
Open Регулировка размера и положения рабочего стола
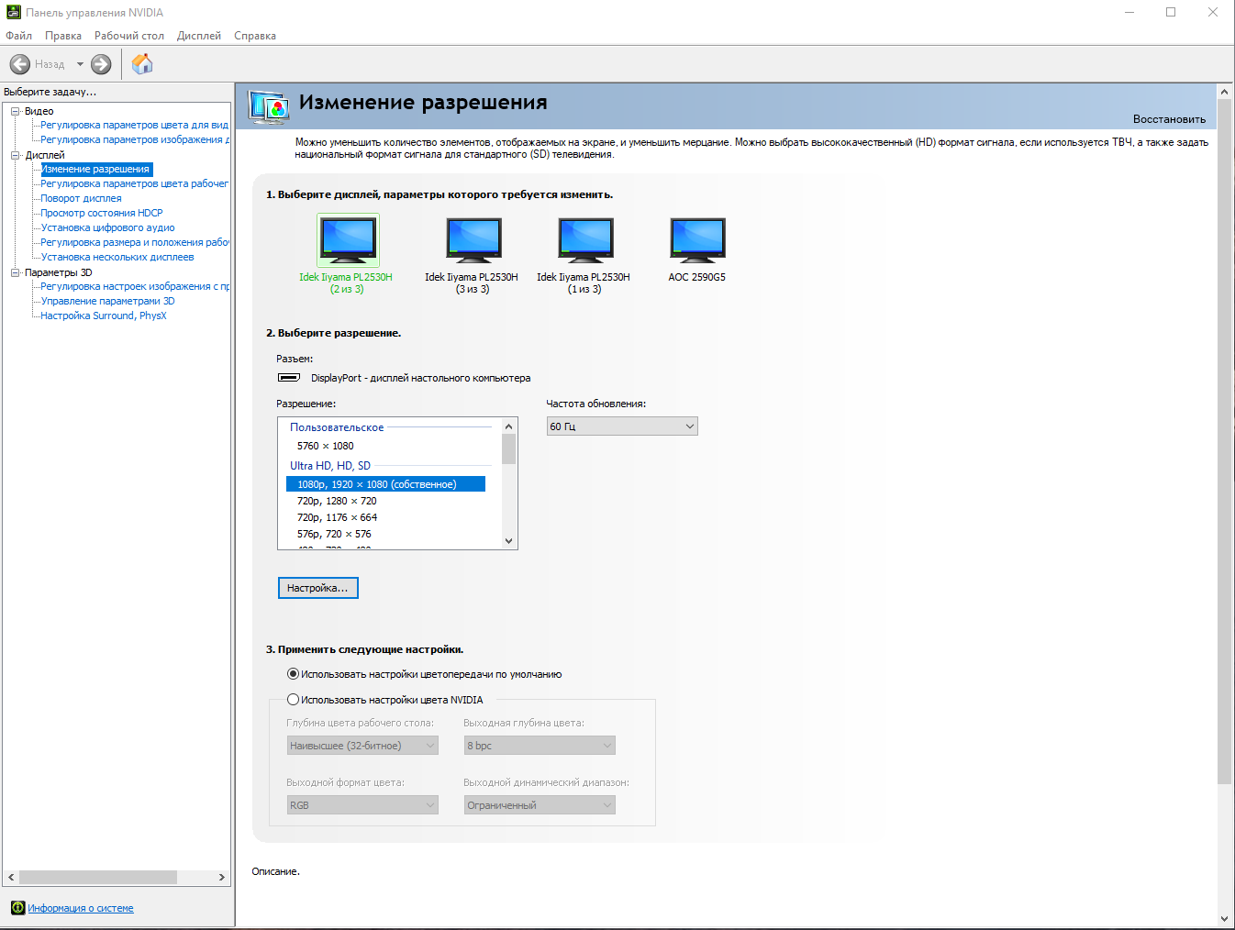coord(134,242)
